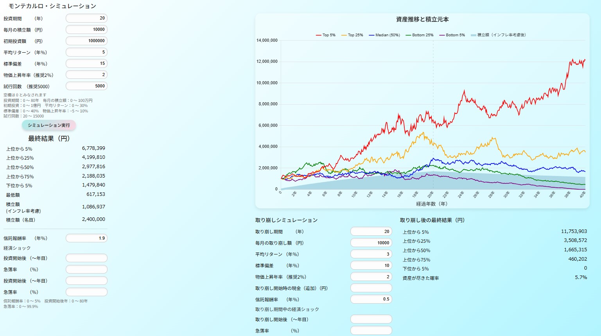This screenshot has height=336, width=601.
Task: Toggle the Top 5% legend series
Action: (325, 35)
